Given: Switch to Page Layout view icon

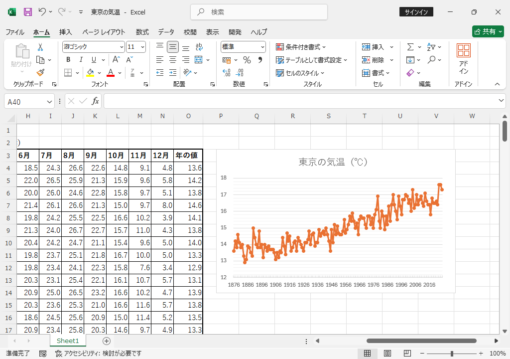Looking at the screenshot, I should coord(387,354).
